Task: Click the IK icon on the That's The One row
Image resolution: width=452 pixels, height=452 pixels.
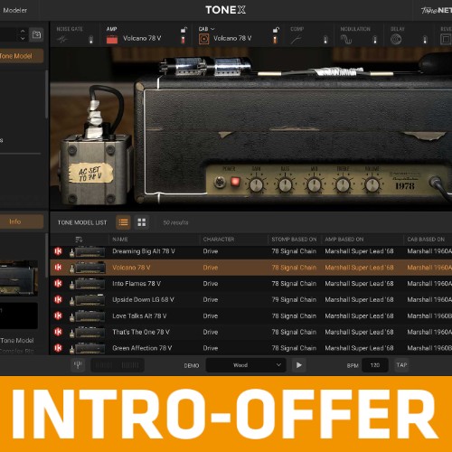Action: pyautogui.click(x=58, y=332)
